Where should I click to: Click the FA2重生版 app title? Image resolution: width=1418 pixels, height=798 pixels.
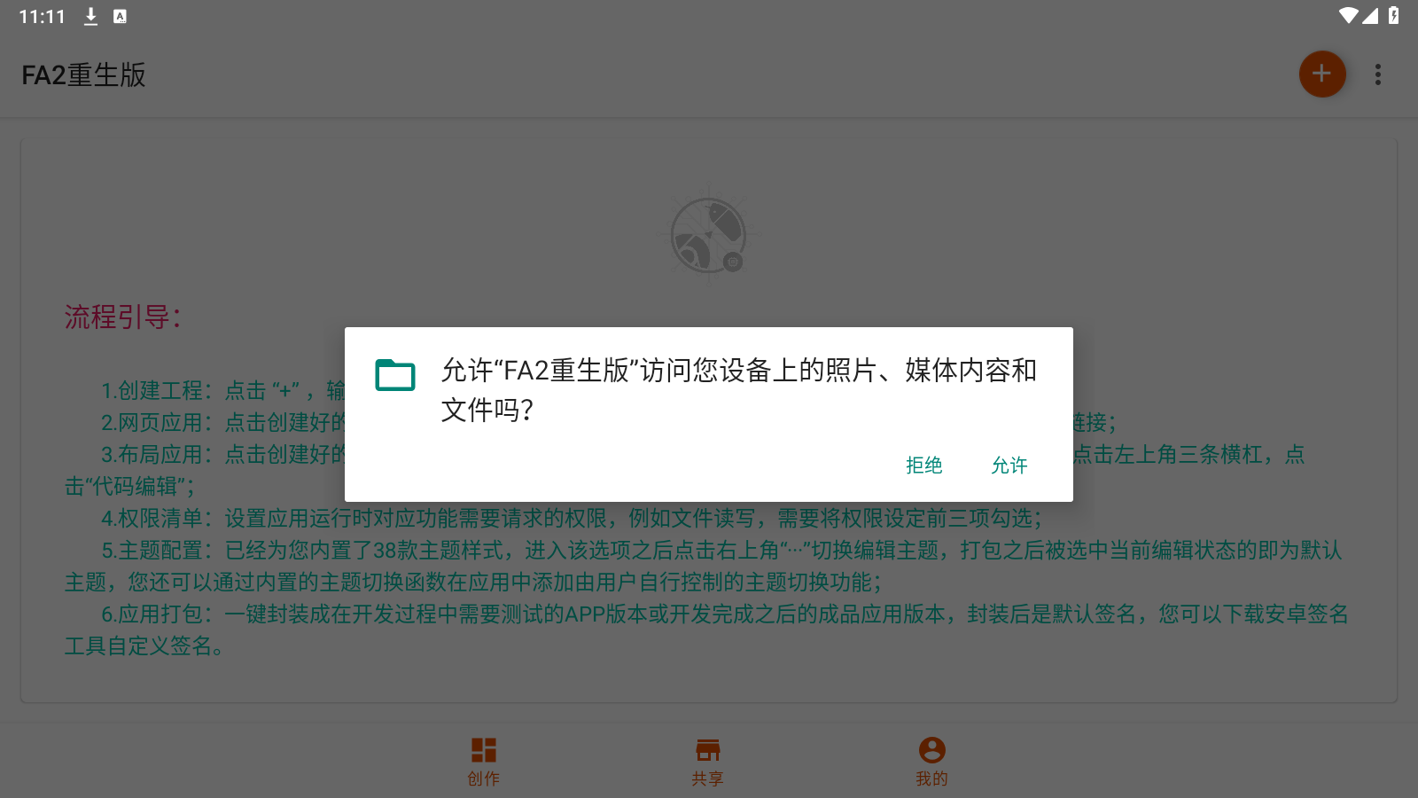[84, 75]
